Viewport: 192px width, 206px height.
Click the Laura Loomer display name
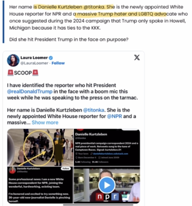(x=34, y=58)
